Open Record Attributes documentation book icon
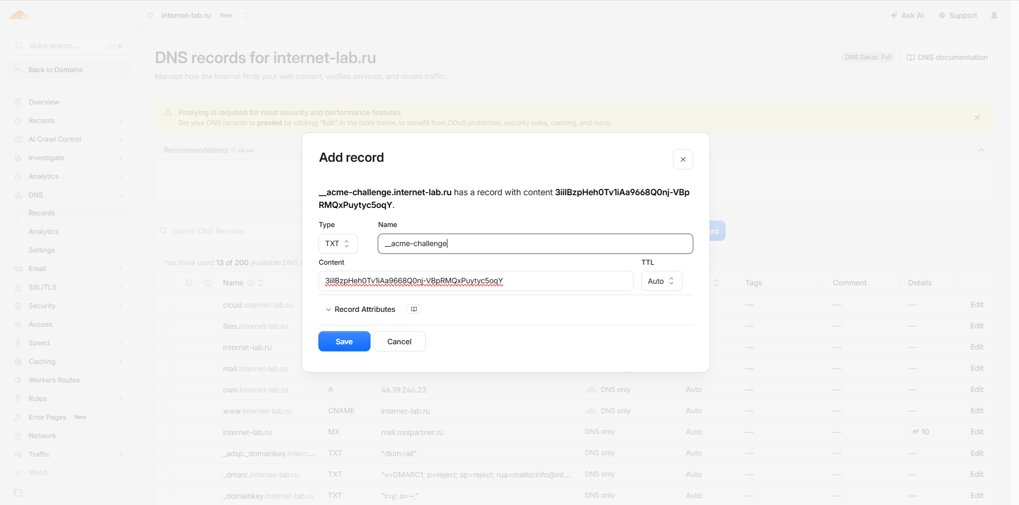This screenshot has height=505, width=1019. (414, 309)
